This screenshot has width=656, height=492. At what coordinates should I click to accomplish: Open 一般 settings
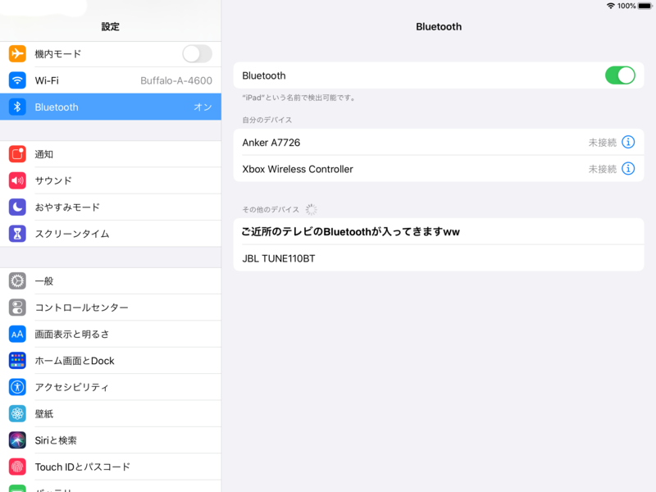click(x=111, y=280)
